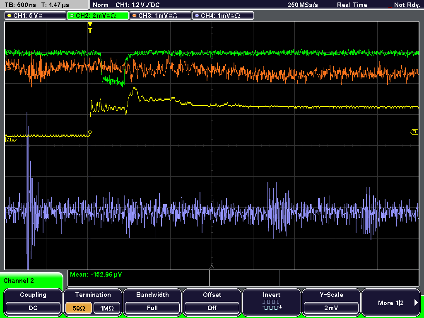The image size is (424, 318).
Task: Select the CH1: 5 V channel tab
Action: [36, 15]
